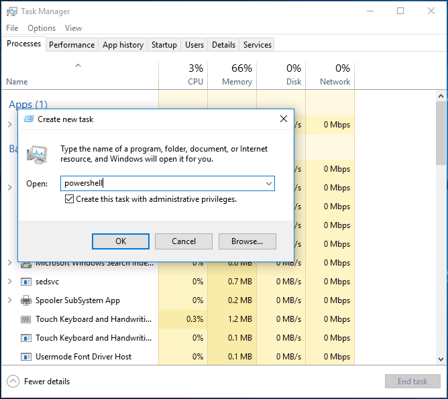Switch to the Services tab
Viewport: 448px width, 399px height.
click(x=257, y=45)
